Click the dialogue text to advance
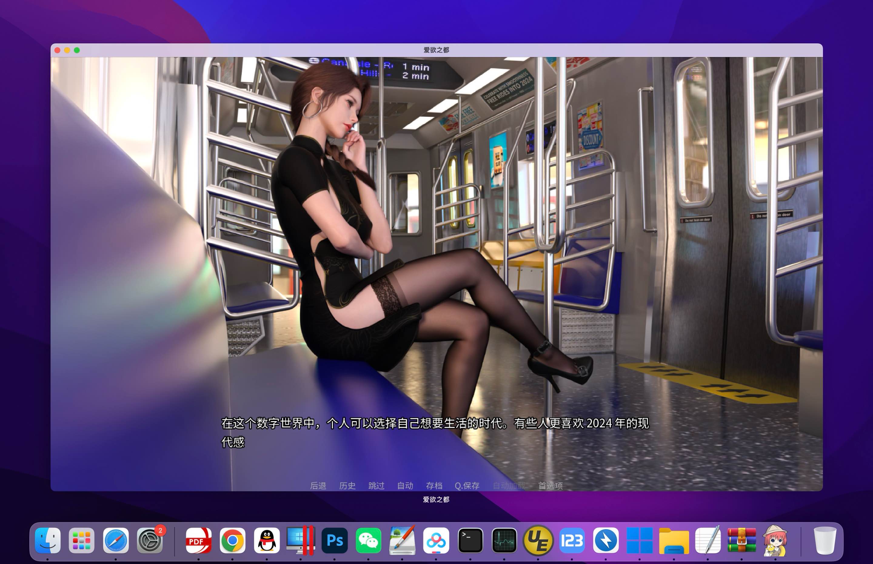This screenshot has width=873, height=564. click(435, 433)
